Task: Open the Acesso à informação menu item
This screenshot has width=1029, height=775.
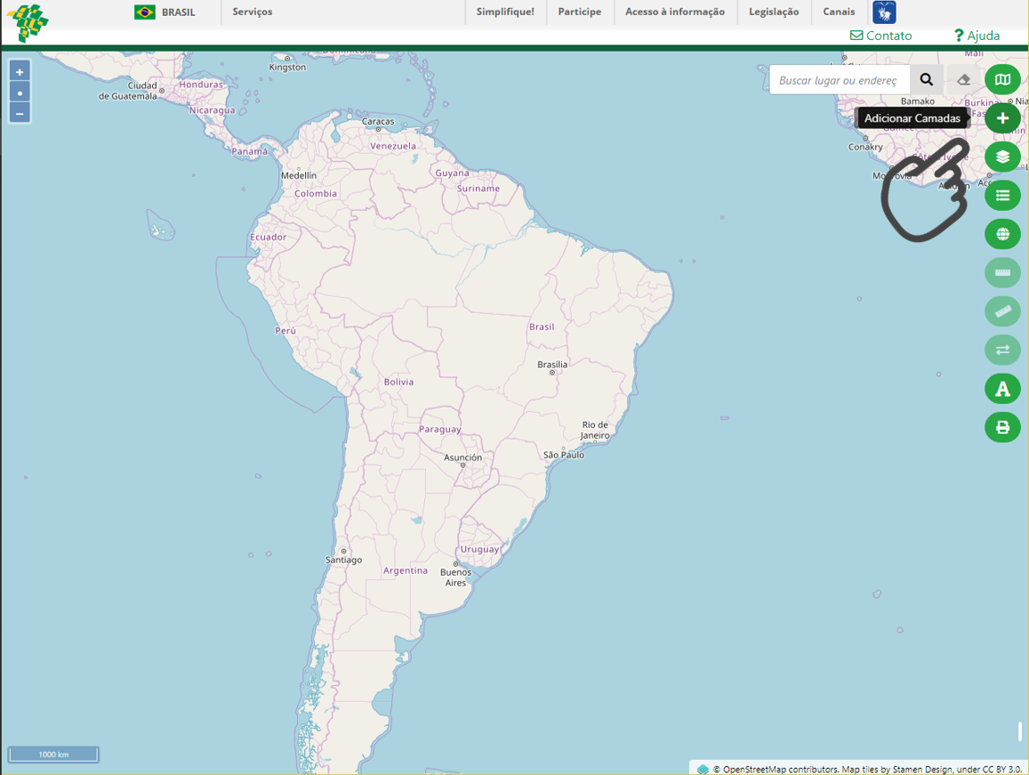Action: (675, 12)
